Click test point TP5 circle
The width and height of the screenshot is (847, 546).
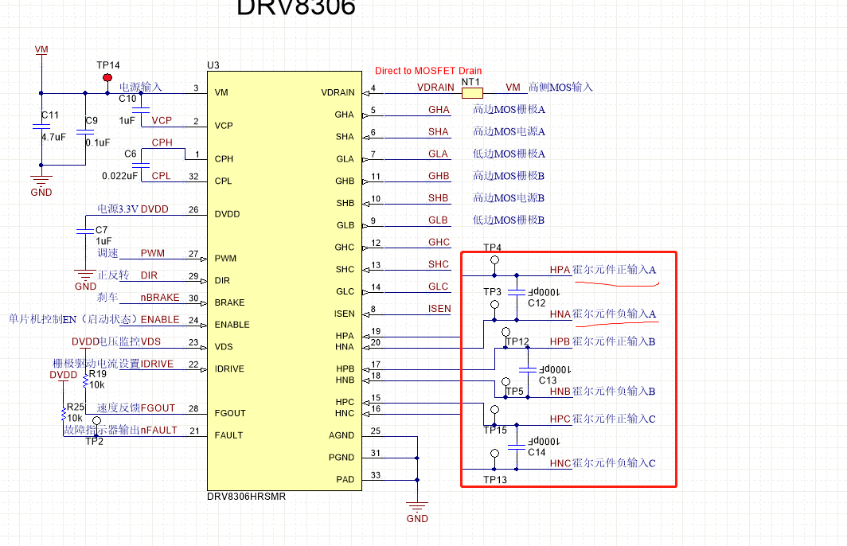click(x=505, y=381)
